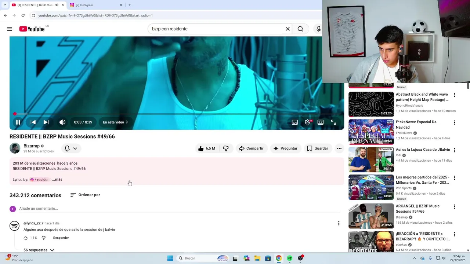The height and width of the screenshot is (264, 470).
Task: Switch to theater mode
Action: pyautogui.click(x=321, y=122)
